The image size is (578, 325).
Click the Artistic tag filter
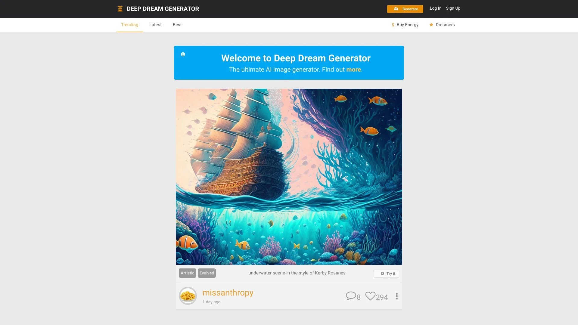coord(187,273)
